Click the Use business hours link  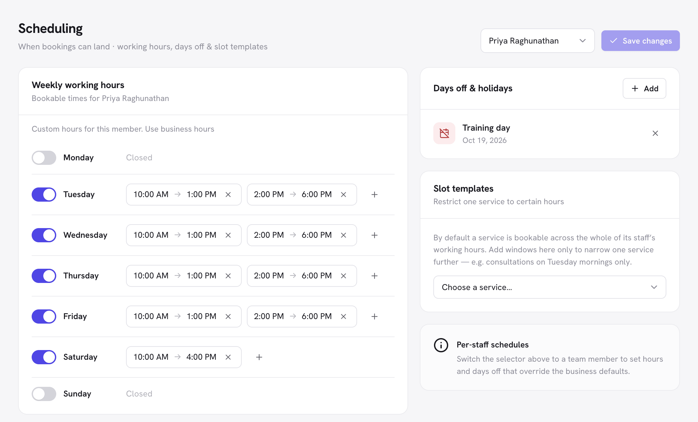[180, 129]
